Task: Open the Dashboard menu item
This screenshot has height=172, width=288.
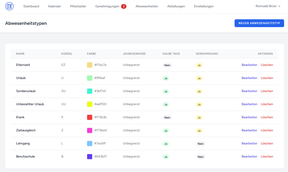Action: pos(31,6)
